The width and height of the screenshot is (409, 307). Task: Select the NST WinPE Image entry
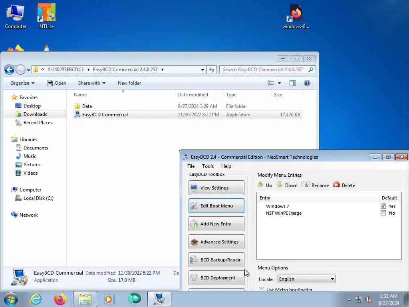[x=284, y=213]
